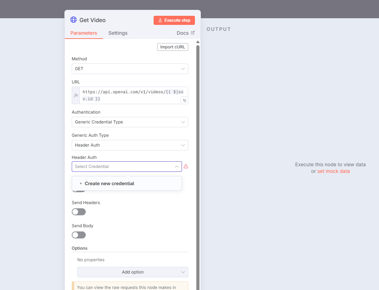Click the plus icon for Create new credential
The image size is (379, 290).
[81, 183]
